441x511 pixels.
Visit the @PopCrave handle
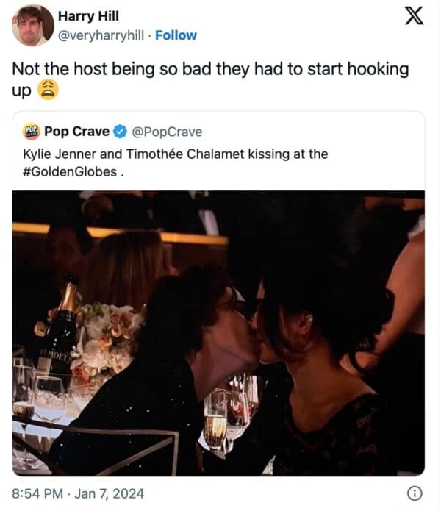(x=166, y=132)
